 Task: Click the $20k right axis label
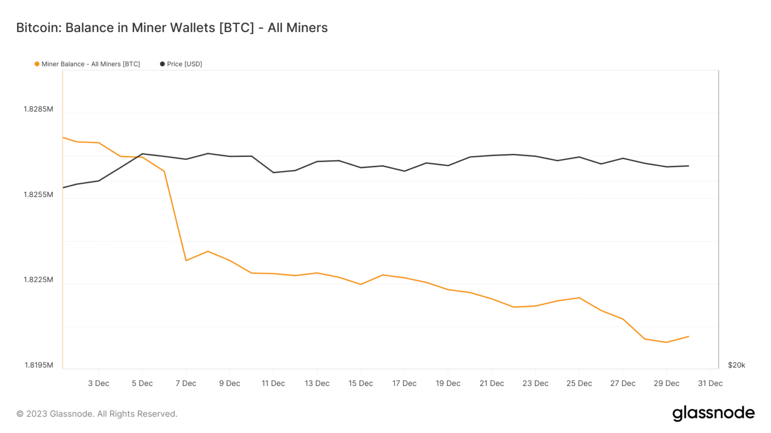coord(736,365)
